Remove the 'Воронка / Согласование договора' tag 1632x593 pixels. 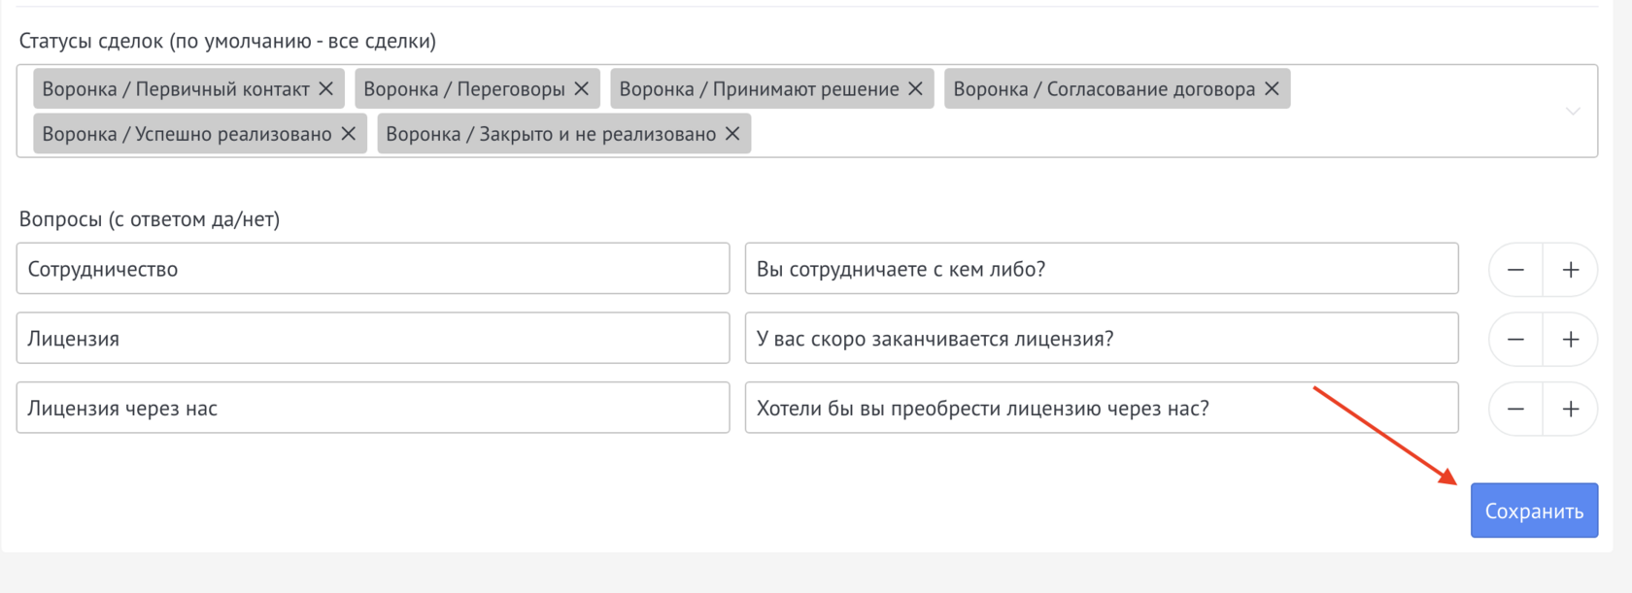[x=1272, y=88]
